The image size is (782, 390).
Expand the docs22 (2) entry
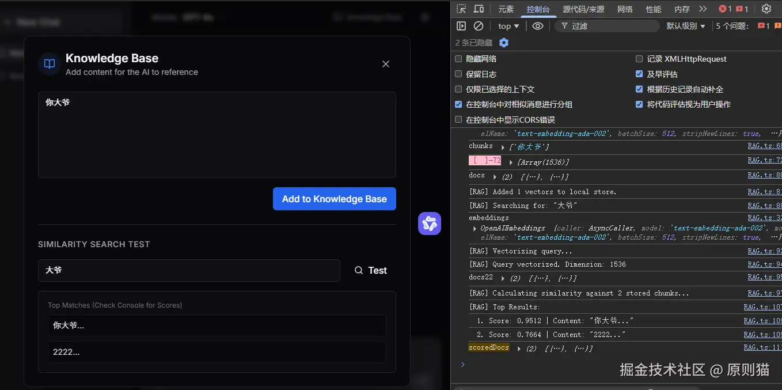(503, 278)
